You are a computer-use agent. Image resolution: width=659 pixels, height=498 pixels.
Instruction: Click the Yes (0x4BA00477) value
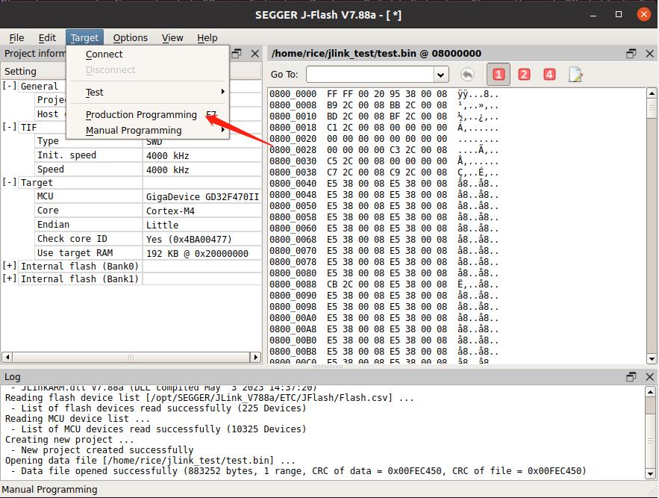point(189,240)
